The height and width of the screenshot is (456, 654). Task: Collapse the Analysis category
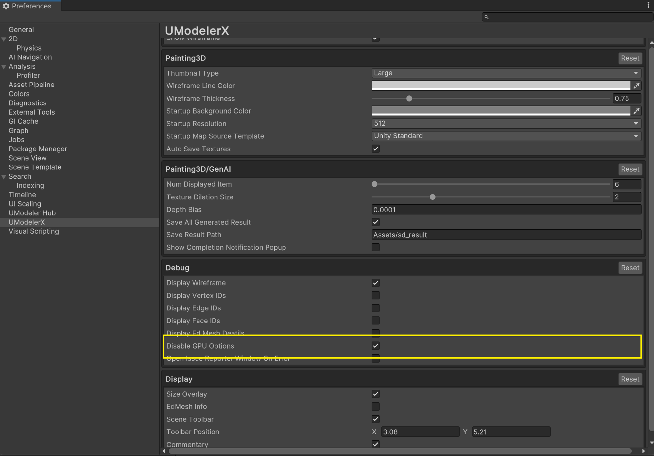(4, 67)
